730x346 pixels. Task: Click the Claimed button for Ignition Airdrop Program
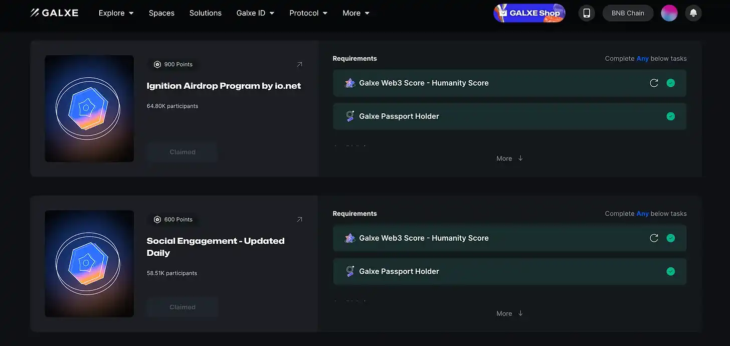[182, 152]
